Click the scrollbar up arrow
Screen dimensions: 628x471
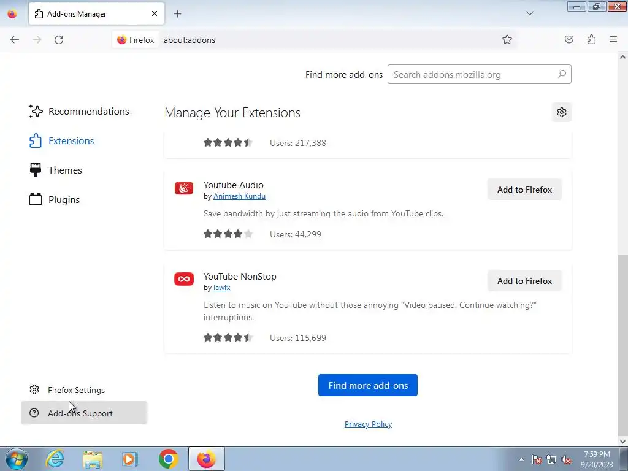(x=622, y=57)
